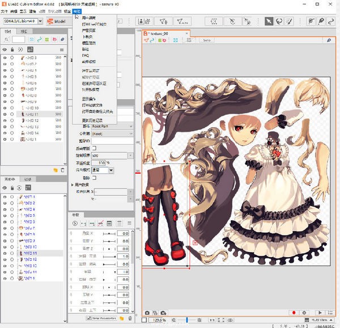Click the capture snapshot camera icon
Screen dimensions: 340x328
click(147, 312)
